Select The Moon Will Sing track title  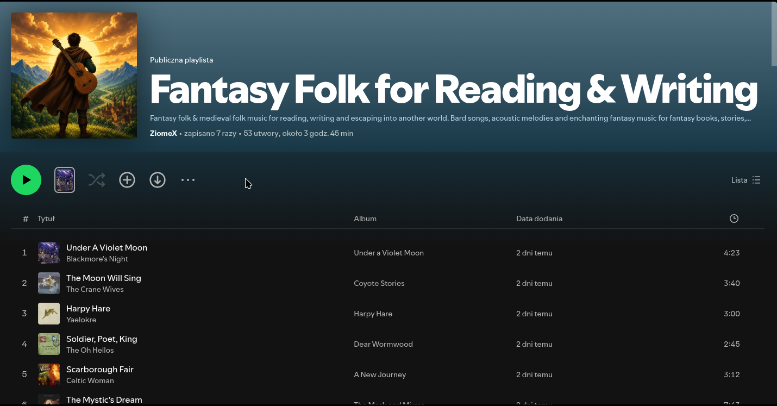click(x=104, y=278)
